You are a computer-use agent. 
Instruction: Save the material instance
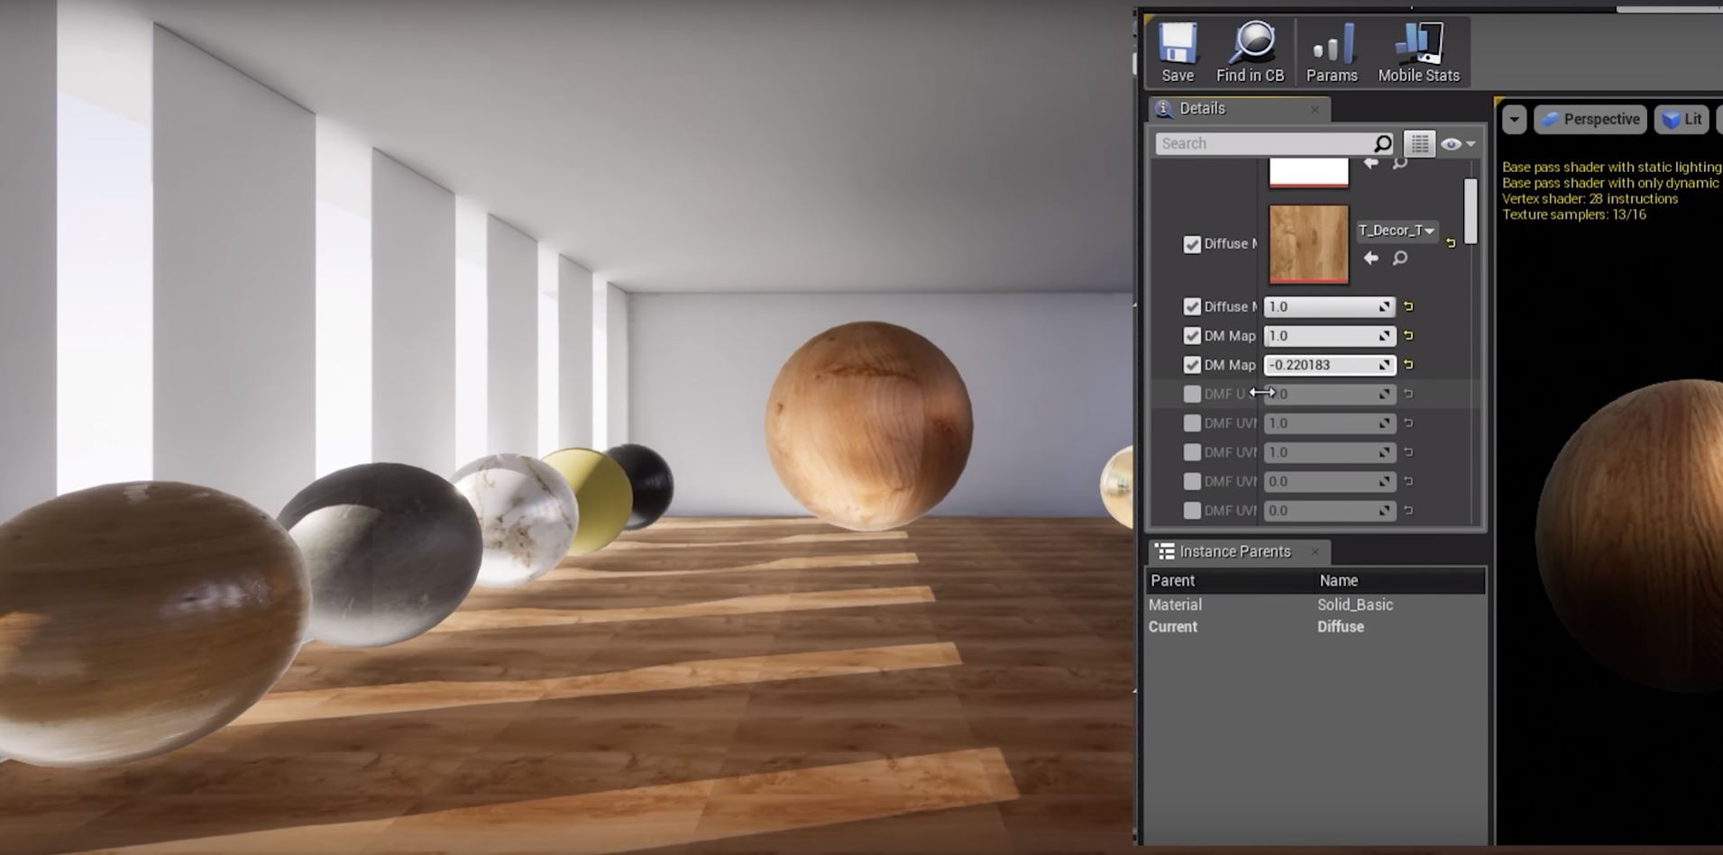[x=1177, y=52]
